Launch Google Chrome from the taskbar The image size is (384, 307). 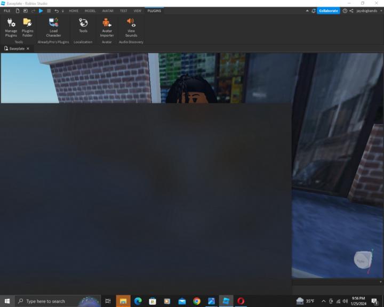[197, 301]
